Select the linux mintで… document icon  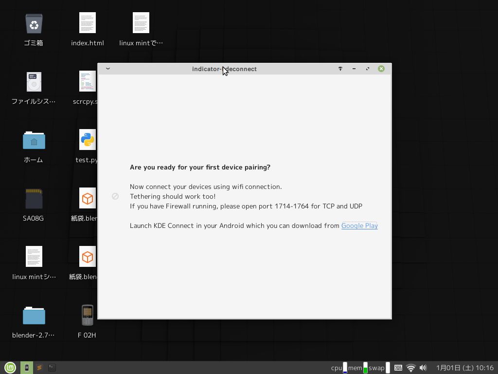coord(141,22)
